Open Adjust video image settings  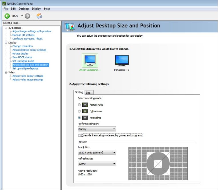[x=28, y=80]
